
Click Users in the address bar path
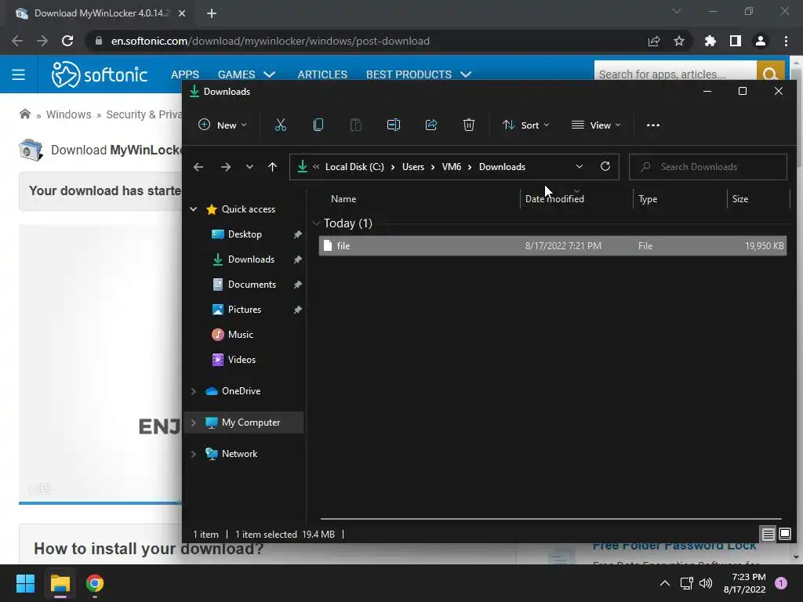412,167
